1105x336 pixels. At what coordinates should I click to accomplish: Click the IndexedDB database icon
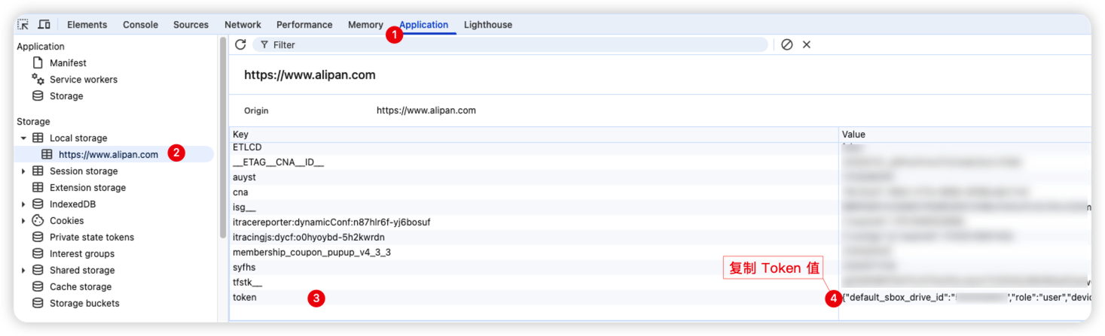(38, 204)
